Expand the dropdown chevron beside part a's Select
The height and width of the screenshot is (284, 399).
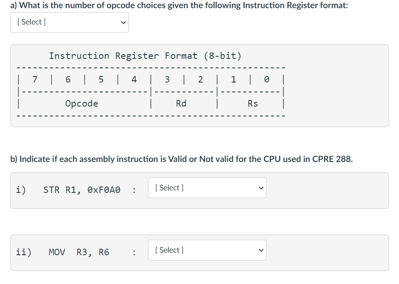[123, 22]
